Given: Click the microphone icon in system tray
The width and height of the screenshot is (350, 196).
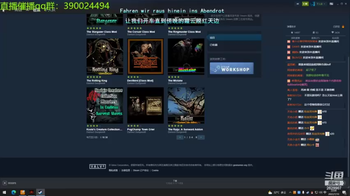Looking at the screenshot, I should [303, 193].
